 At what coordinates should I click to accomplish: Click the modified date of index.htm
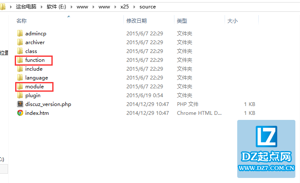tap(147, 113)
